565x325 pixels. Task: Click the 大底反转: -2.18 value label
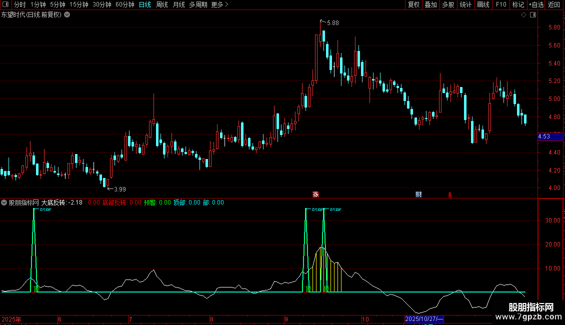(x=62, y=202)
